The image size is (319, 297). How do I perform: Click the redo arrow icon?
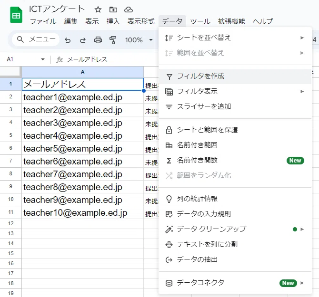pos(82,40)
